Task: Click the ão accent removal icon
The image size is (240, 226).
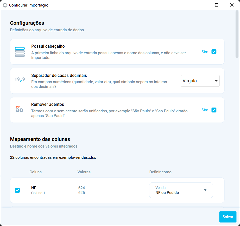Action: click(x=20, y=109)
